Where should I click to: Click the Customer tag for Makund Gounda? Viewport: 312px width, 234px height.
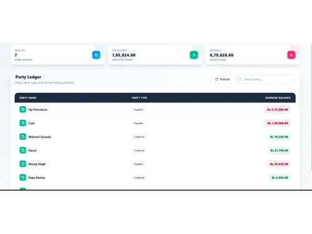139,137
